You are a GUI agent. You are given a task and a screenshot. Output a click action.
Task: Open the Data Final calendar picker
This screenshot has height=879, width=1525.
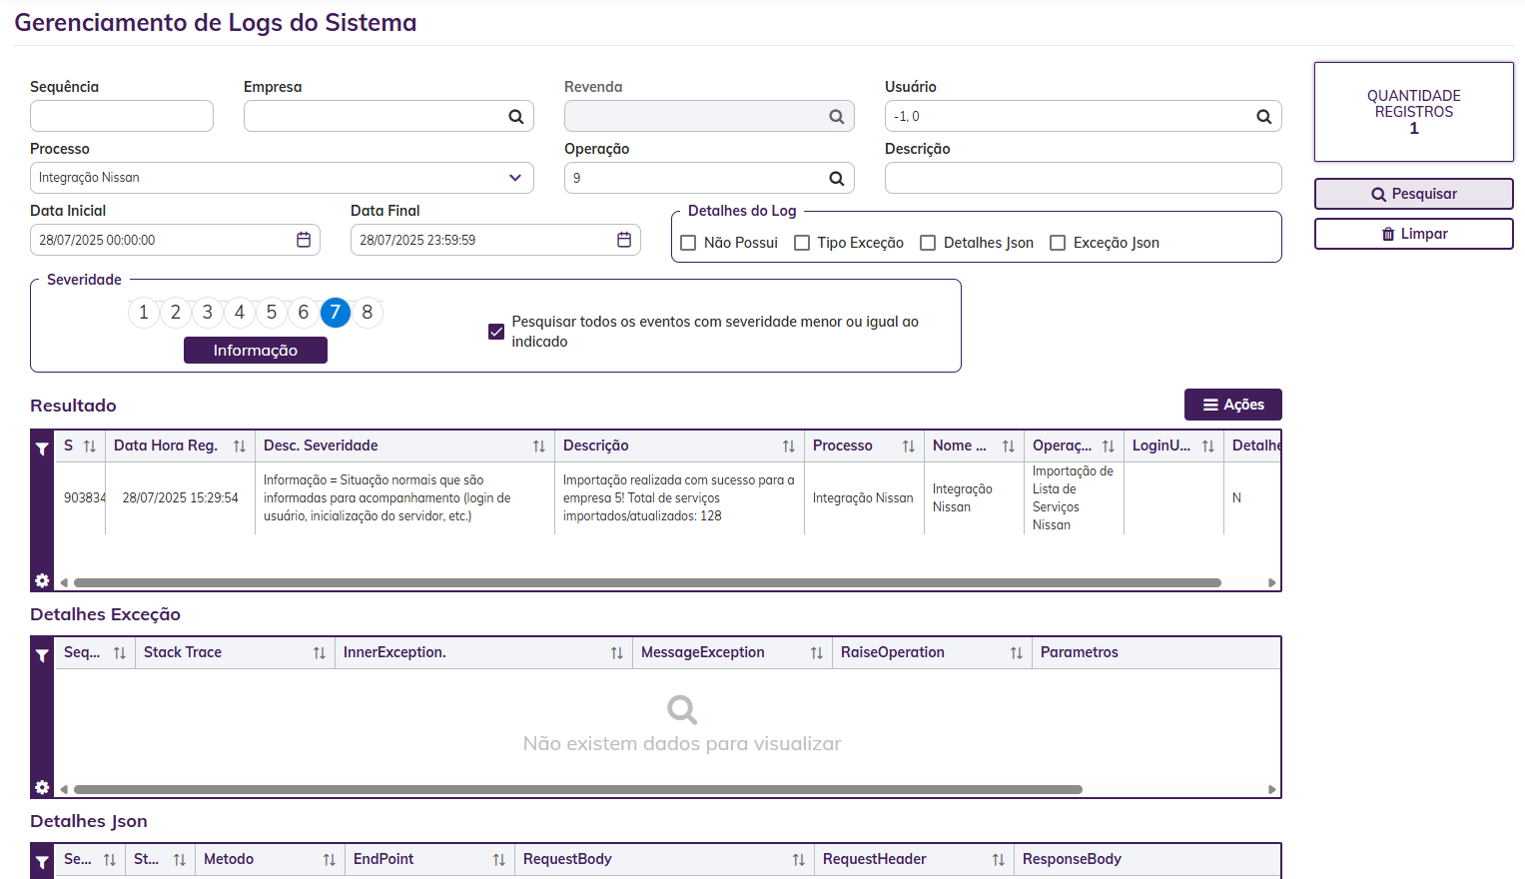pyautogui.click(x=624, y=240)
